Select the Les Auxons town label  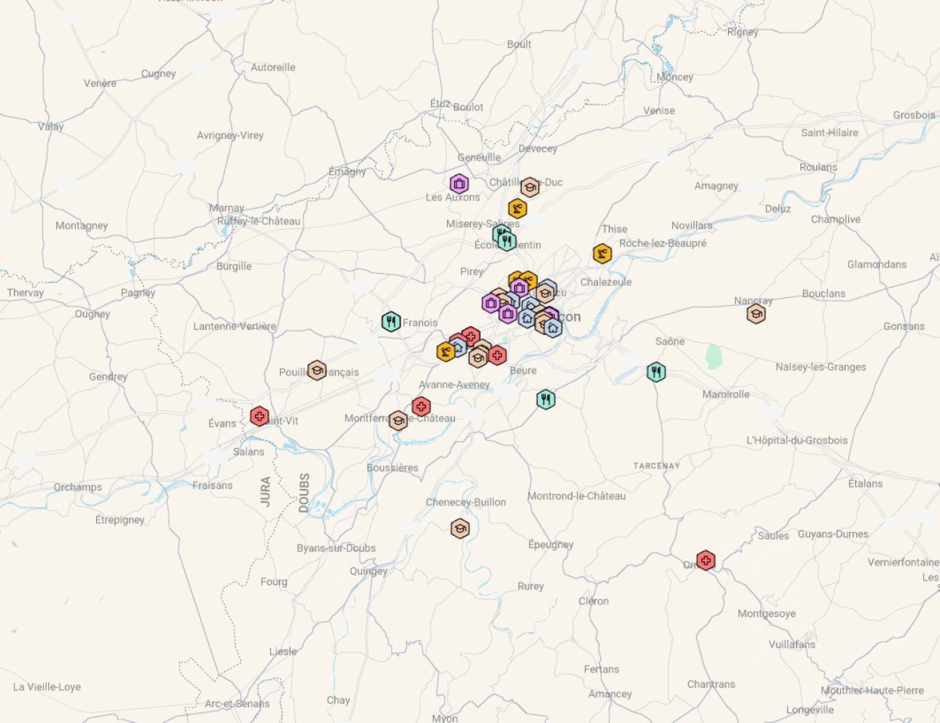(453, 197)
